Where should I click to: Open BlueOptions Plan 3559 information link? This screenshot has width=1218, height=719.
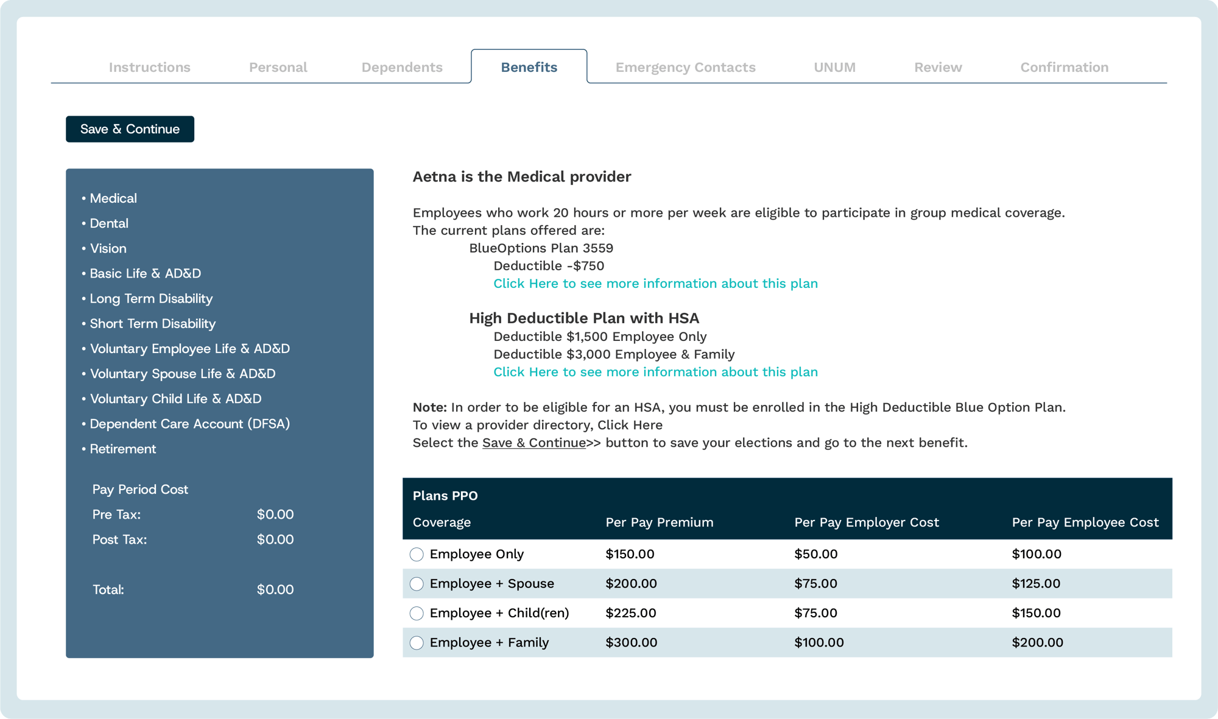tap(655, 284)
